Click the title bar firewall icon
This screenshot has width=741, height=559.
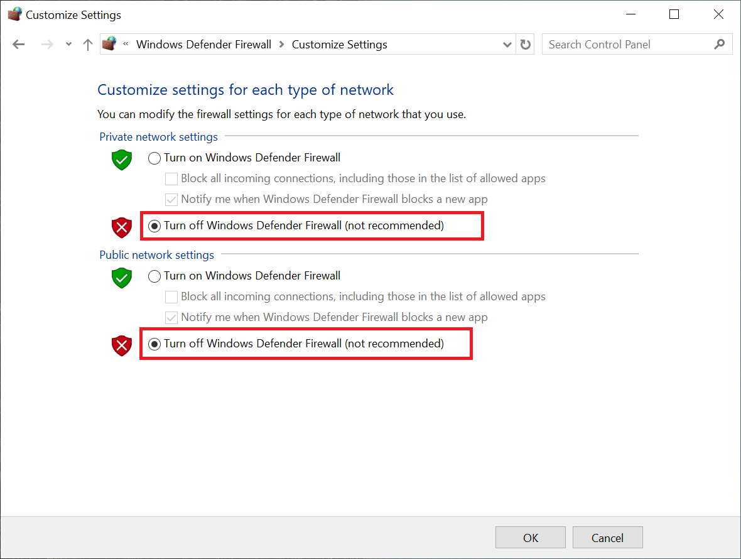click(14, 14)
